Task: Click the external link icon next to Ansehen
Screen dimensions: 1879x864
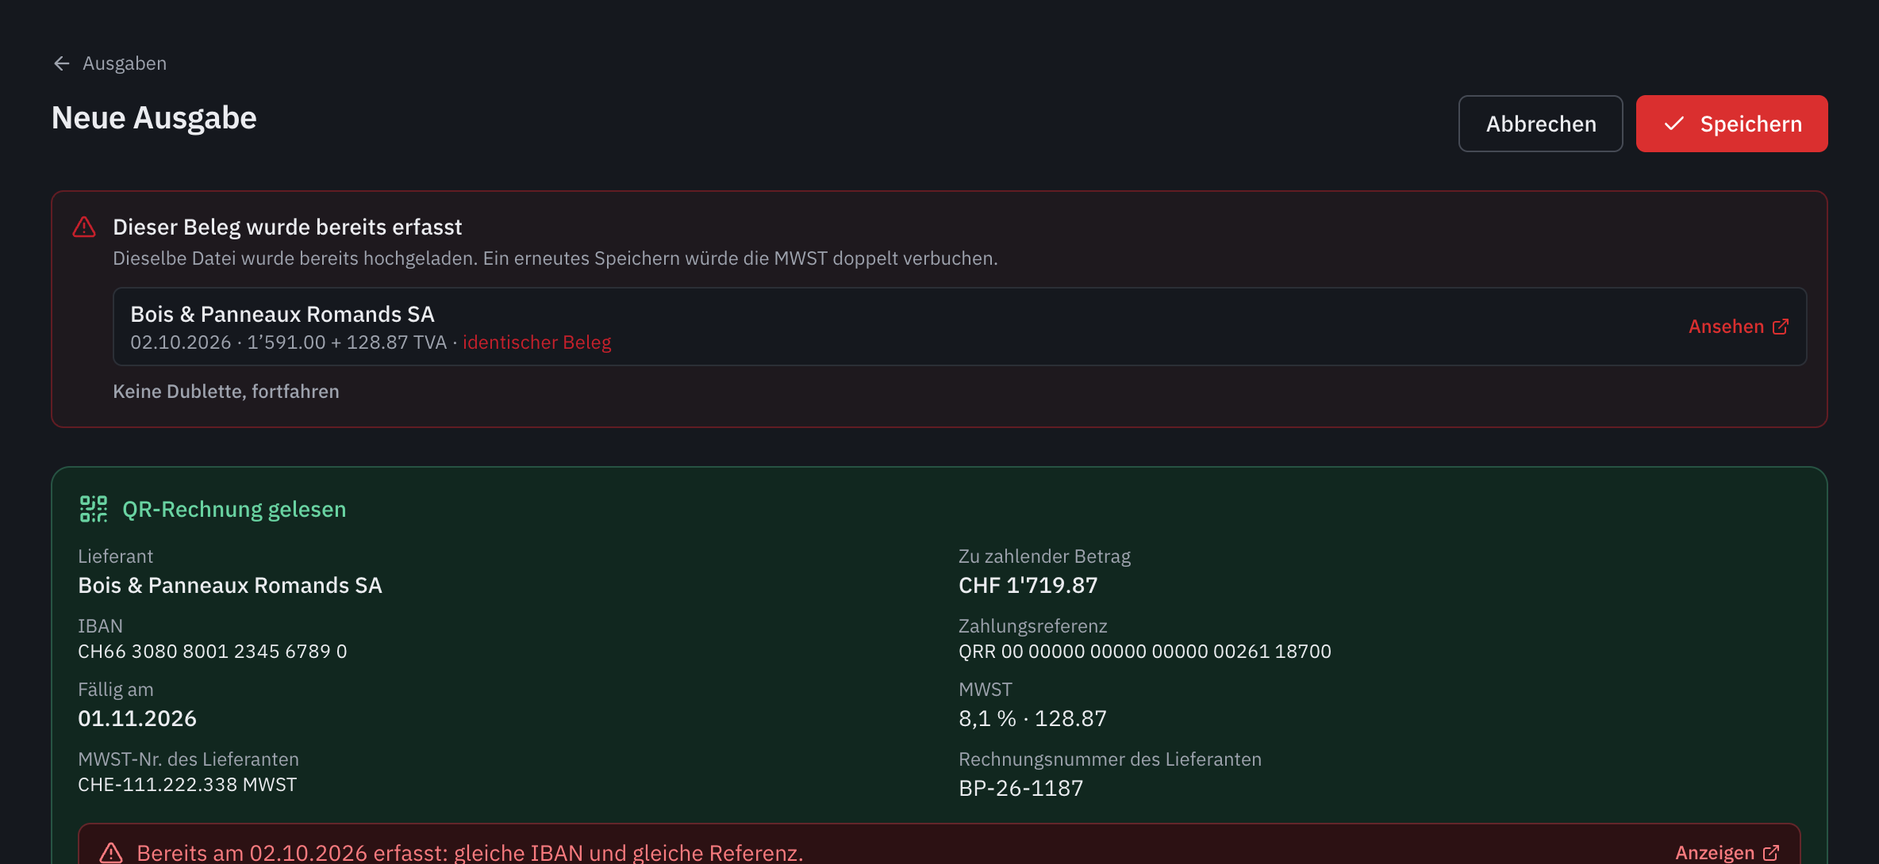Action: [1781, 327]
